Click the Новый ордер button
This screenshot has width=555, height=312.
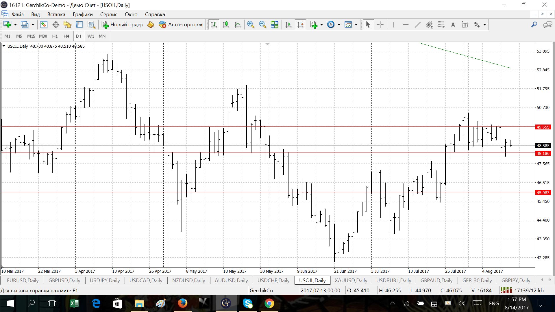point(123,25)
